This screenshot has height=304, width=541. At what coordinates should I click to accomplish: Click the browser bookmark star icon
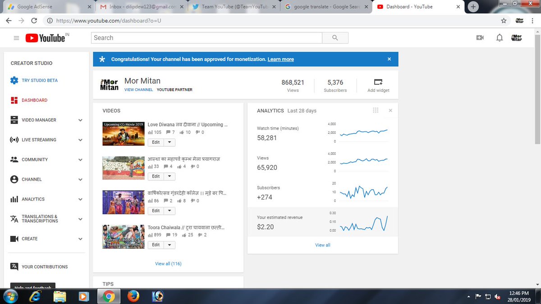504,21
